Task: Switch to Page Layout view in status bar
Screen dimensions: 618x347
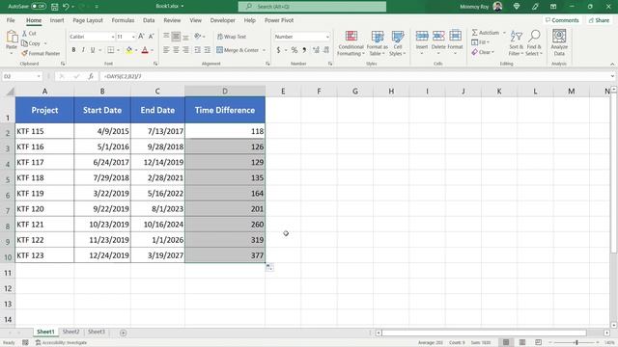Action: tap(522, 342)
